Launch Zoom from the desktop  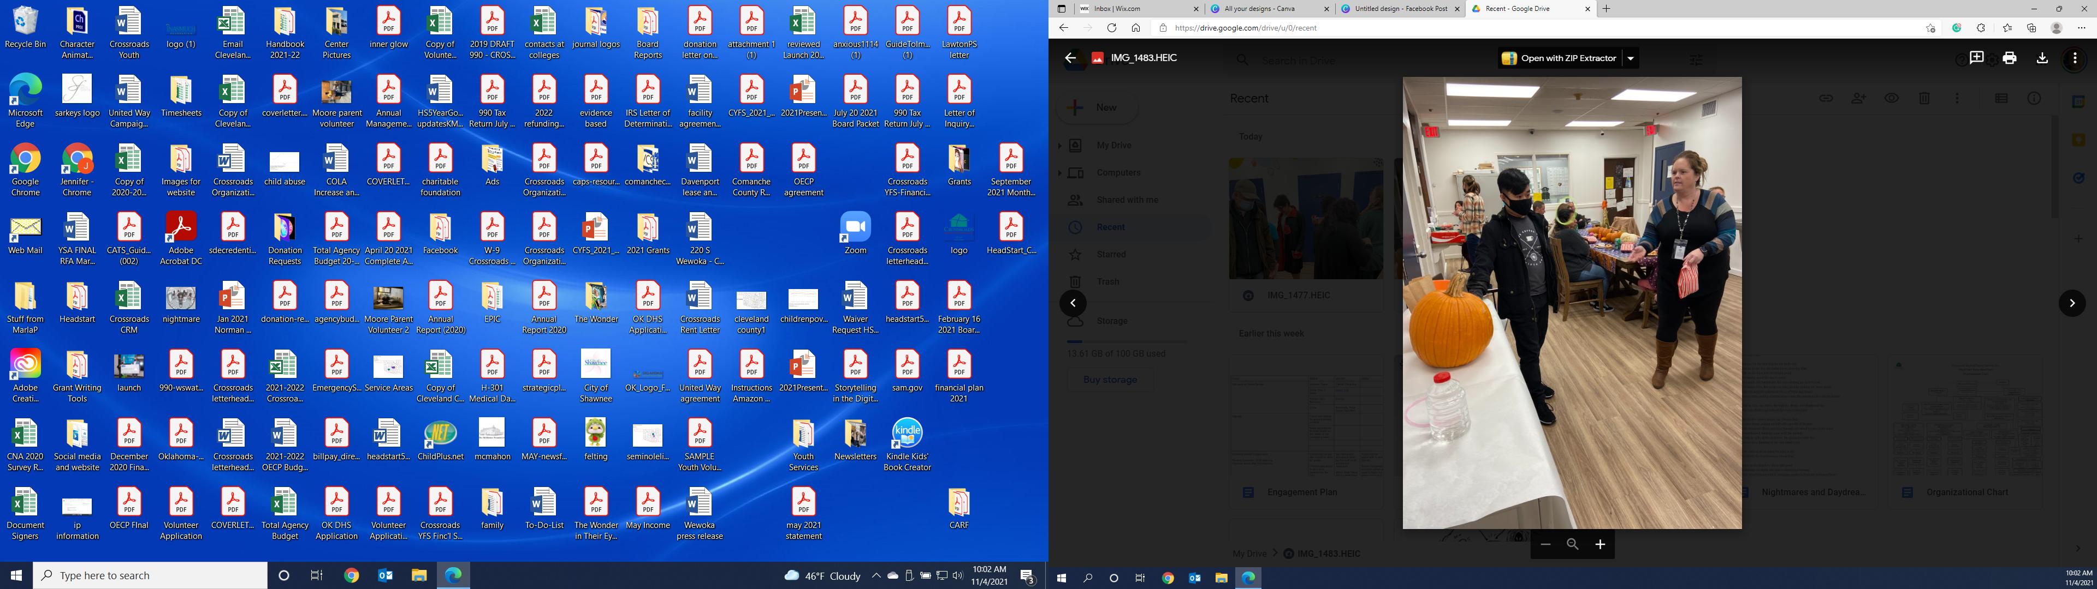pos(855,233)
